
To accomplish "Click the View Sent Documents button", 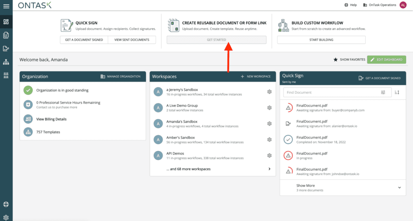I will 132,40.
